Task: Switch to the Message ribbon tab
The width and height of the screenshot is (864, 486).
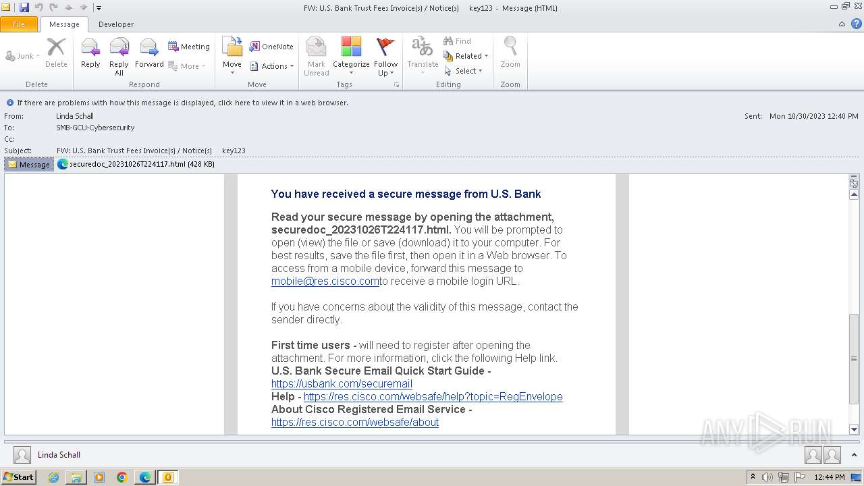Action: point(64,24)
